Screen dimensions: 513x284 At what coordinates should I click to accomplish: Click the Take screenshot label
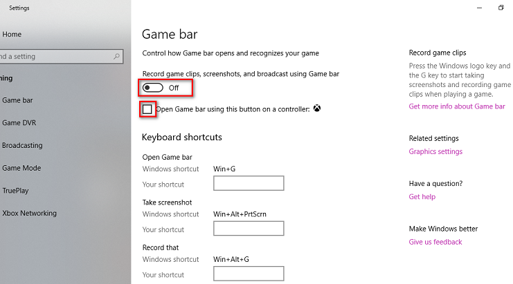coord(167,202)
